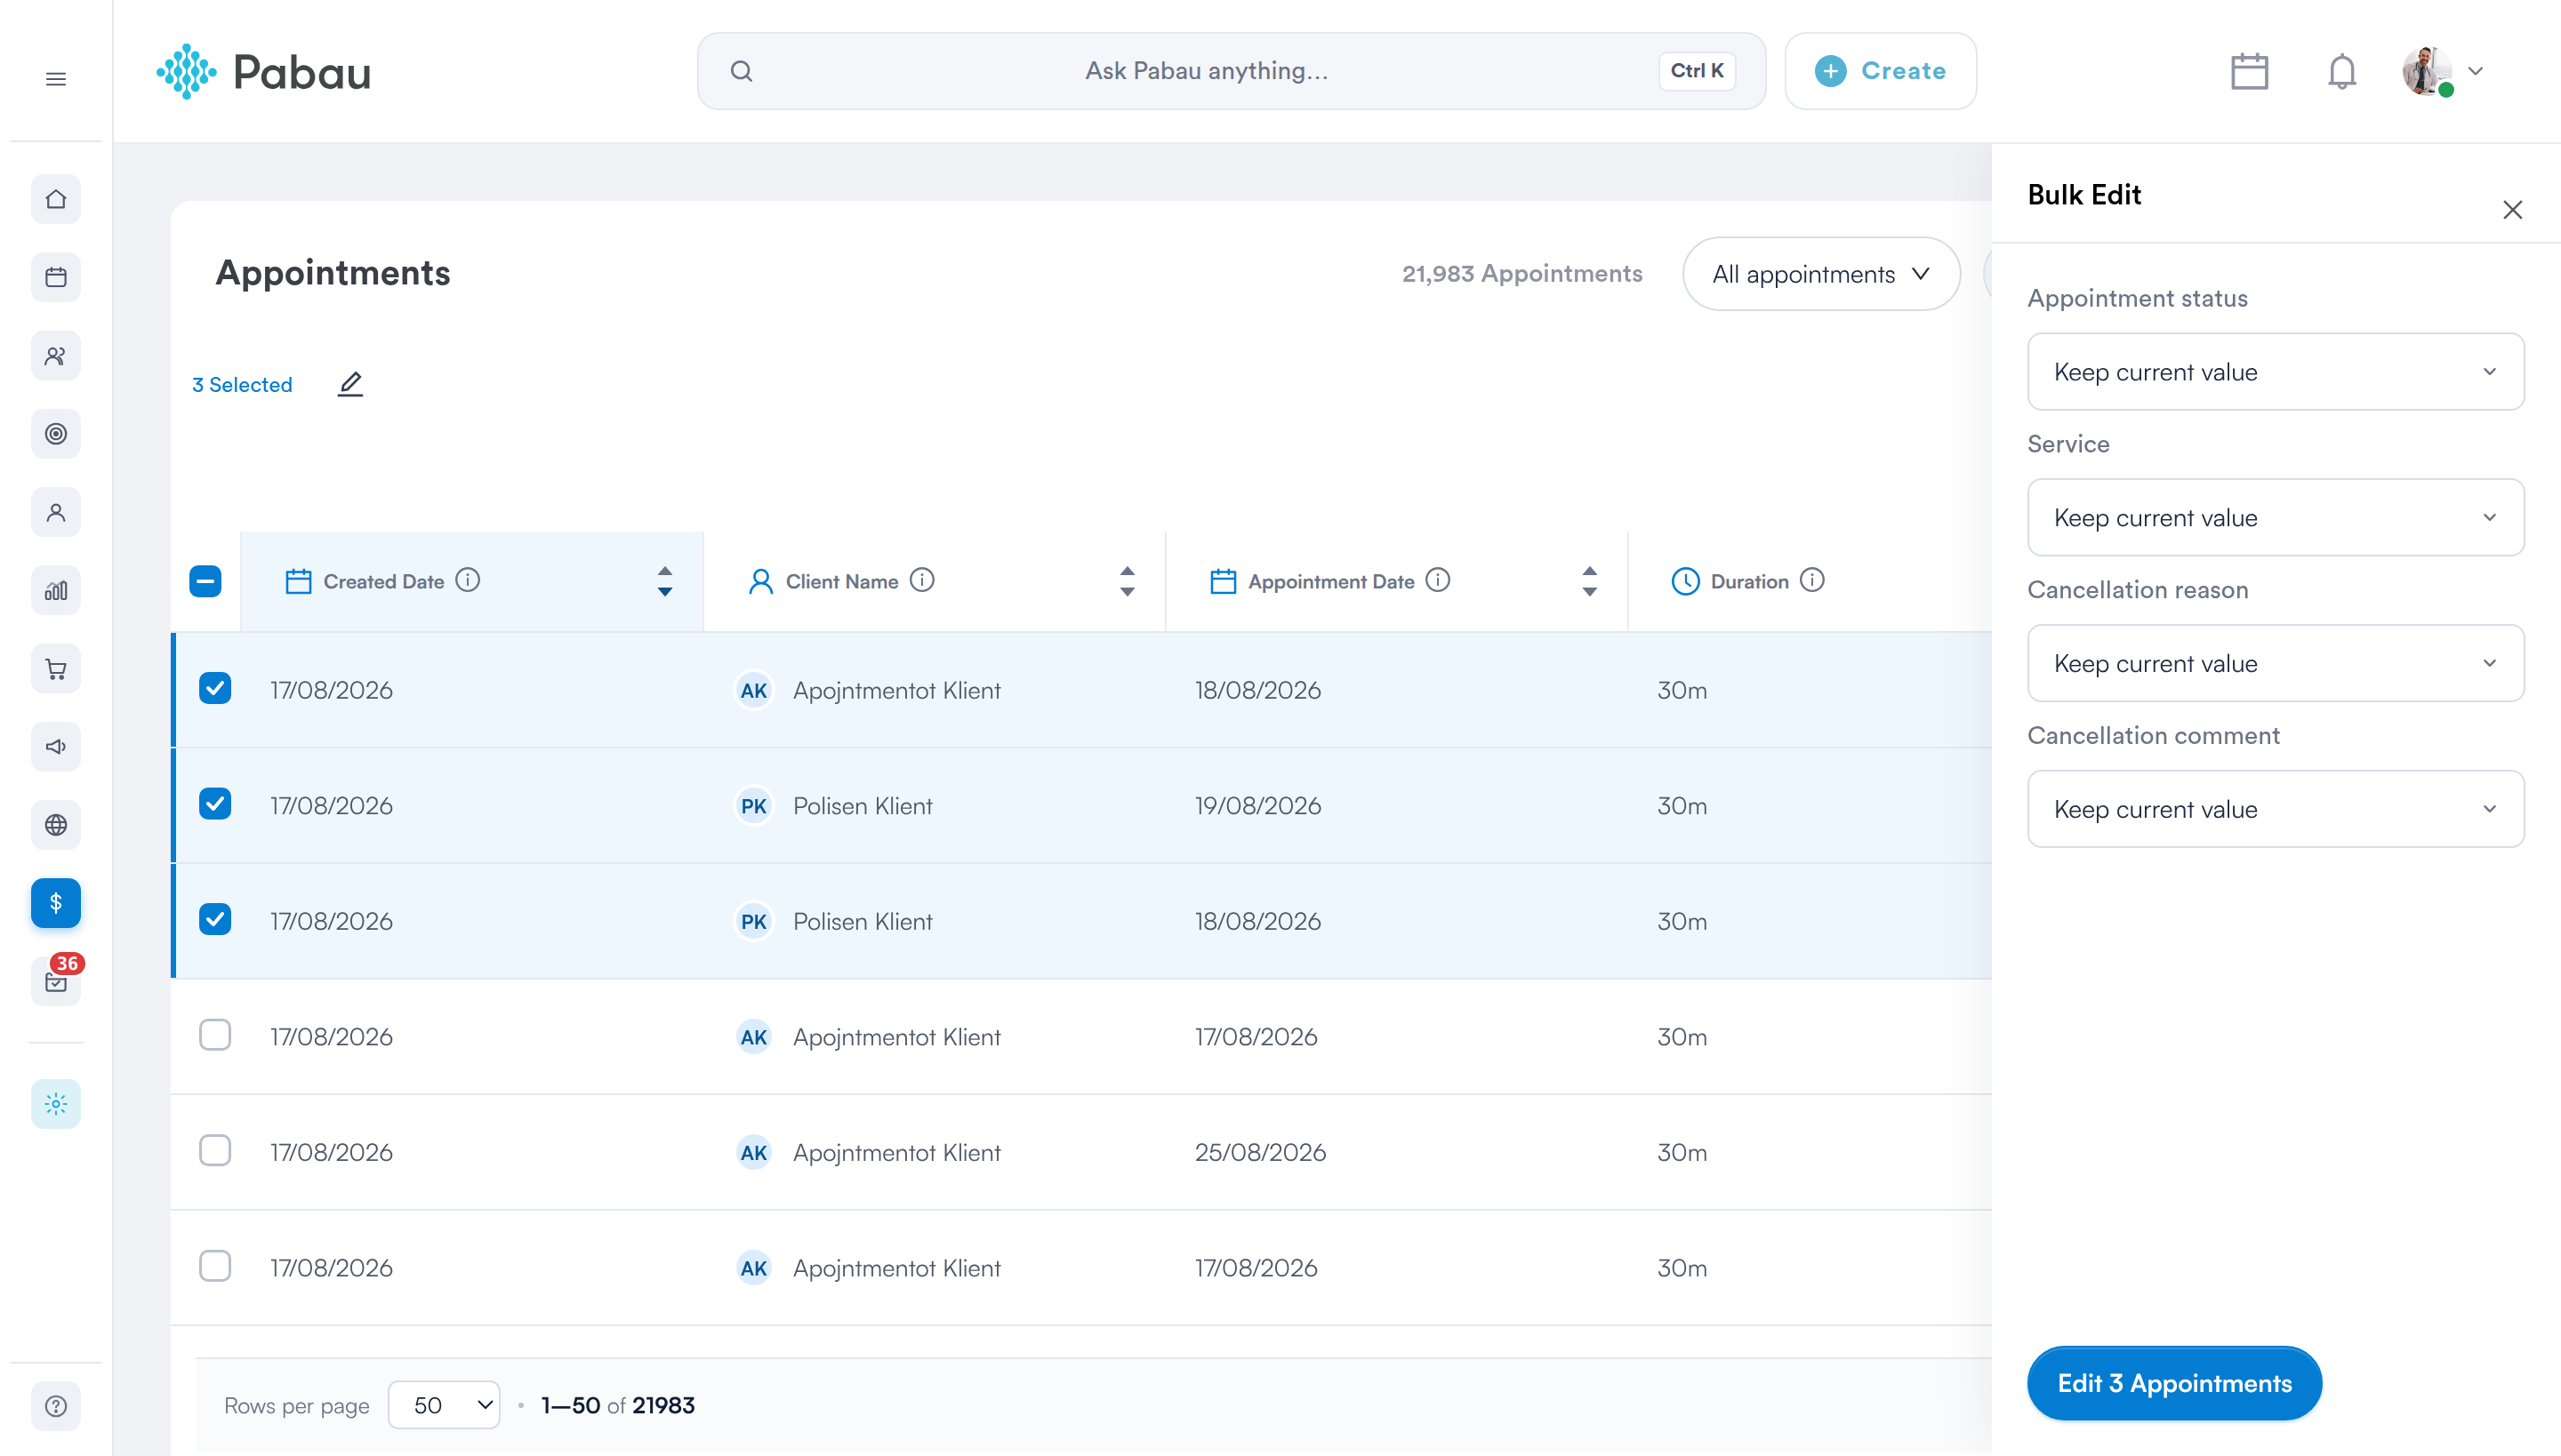Uncheck the Apojntmentot Klient 18/08/2026 row
This screenshot has height=1456, width=2561.
tap(215, 688)
